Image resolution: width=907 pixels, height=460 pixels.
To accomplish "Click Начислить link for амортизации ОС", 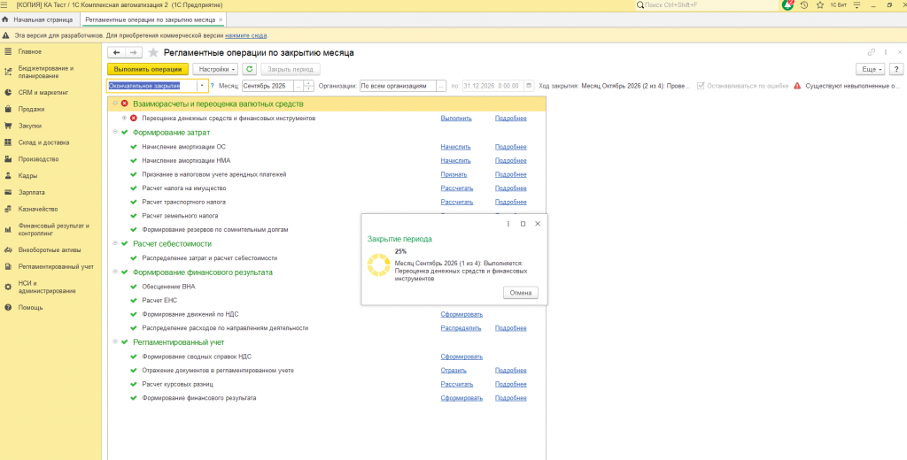I will coord(456,147).
